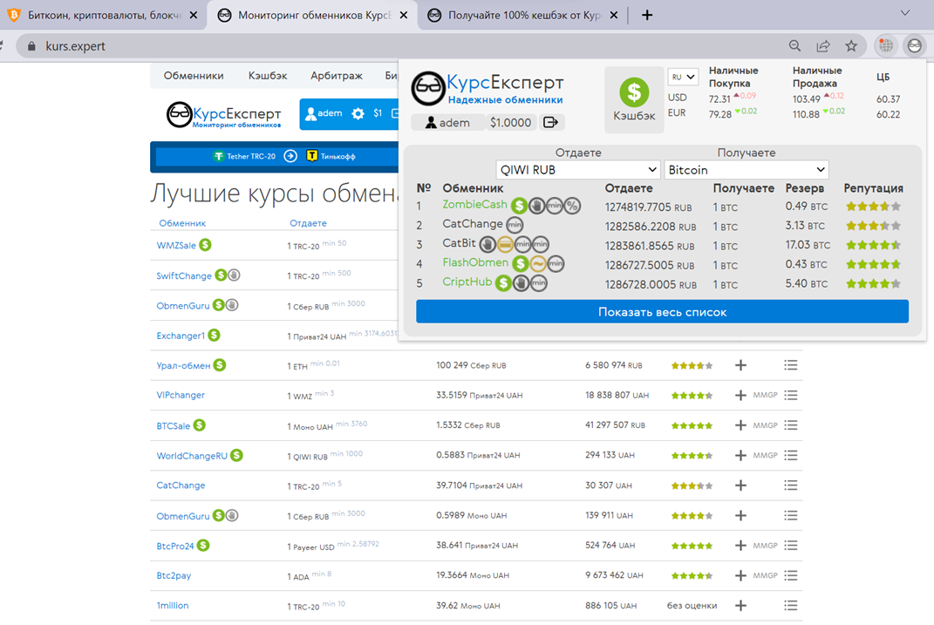934x625 pixels.
Task: Click the adem user button in the popup
Action: coord(448,123)
